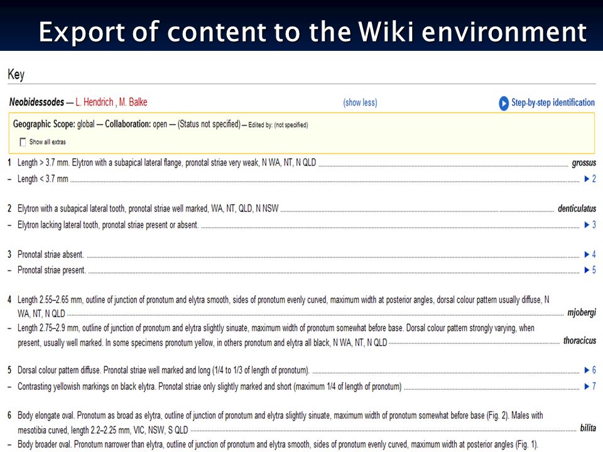Enable the Show all extras checkbox
The height and width of the screenshot is (452, 603).
[x=23, y=143]
